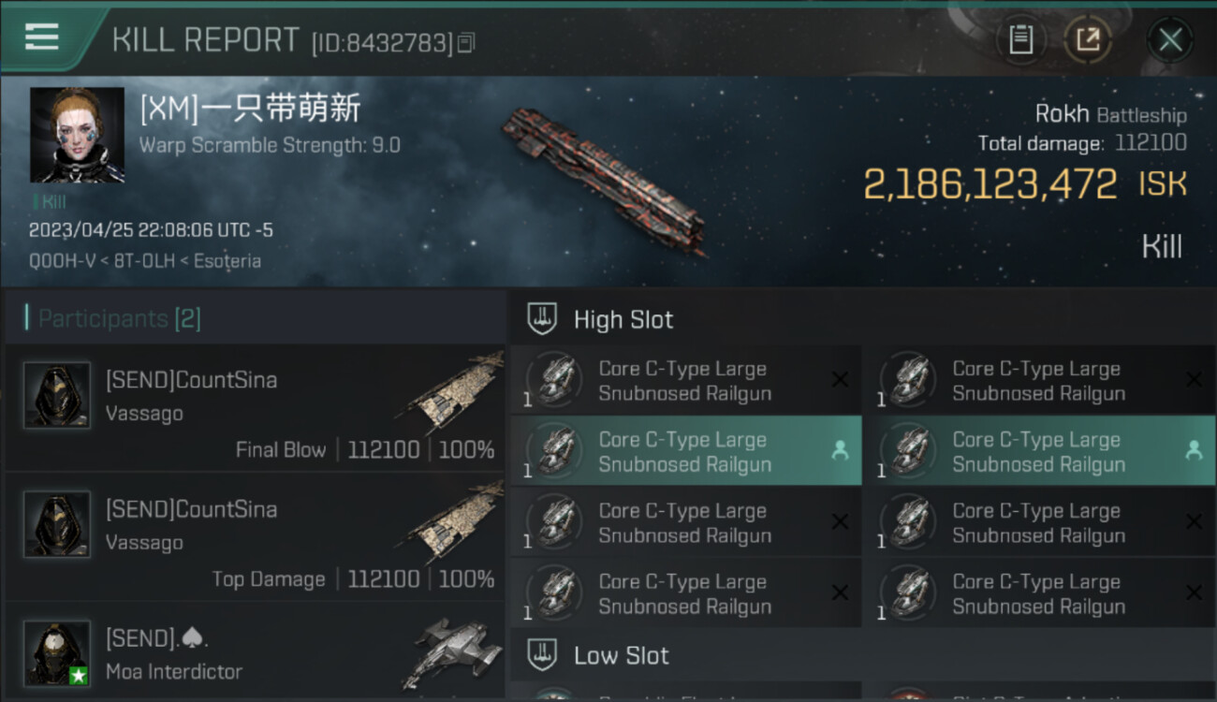The image size is (1217, 702).
Task: Open the Final Blow CountSina portrait
Action: point(57,395)
